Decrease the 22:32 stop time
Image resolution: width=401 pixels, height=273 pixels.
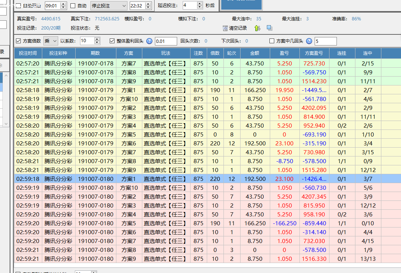point(148,8)
